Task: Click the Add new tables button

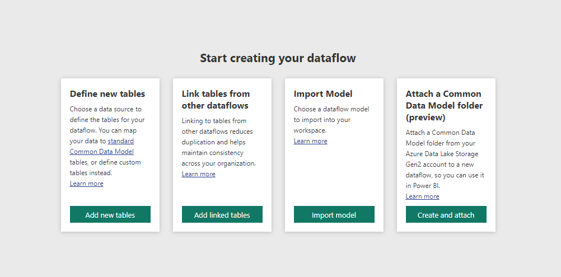Action: (110, 214)
